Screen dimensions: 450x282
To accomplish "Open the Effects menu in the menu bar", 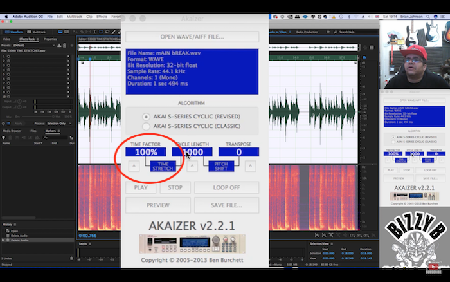I will tap(102, 17).
